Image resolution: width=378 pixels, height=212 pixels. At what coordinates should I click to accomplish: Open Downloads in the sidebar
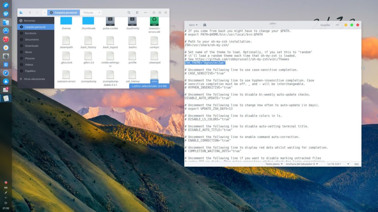[x=32, y=46]
